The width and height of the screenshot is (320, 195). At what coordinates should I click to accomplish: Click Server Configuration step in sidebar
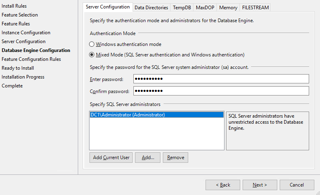[x=23, y=41]
